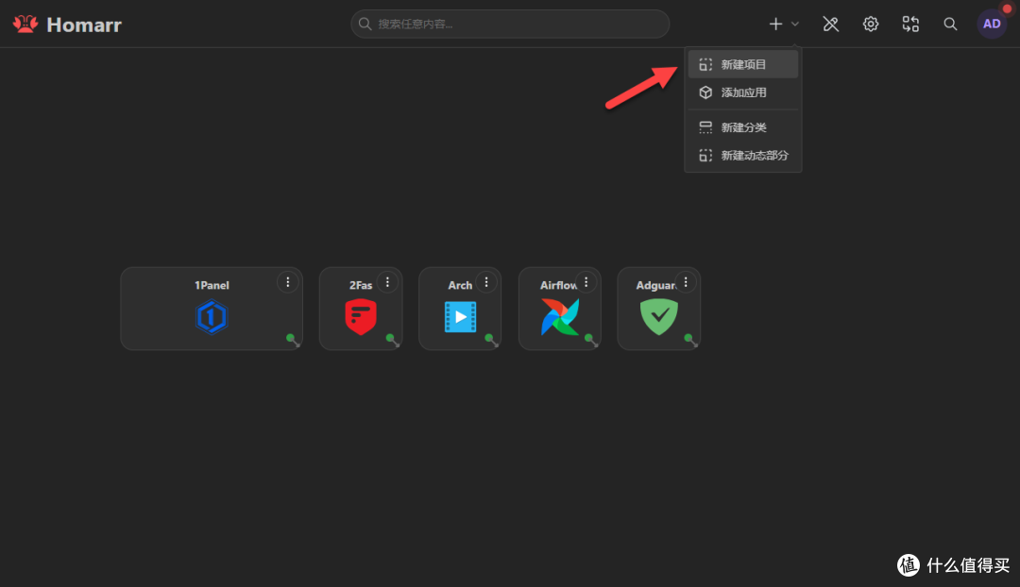Screen dimensions: 1020x587
Task: Click the Adguard tile green status handle
Action: [x=690, y=340]
